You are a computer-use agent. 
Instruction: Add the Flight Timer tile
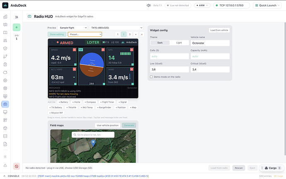click(x=107, y=102)
